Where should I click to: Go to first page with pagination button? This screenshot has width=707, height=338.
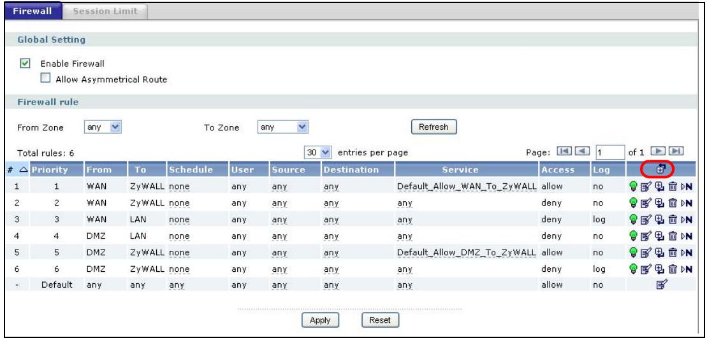(564, 151)
